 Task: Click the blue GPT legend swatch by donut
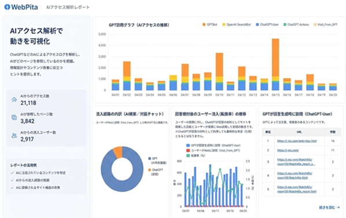pos(150,158)
